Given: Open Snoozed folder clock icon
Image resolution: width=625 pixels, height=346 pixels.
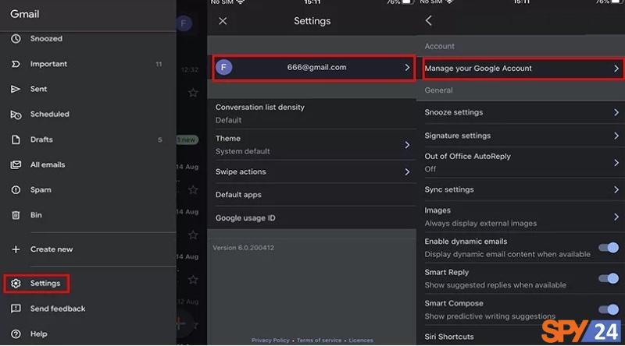Looking at the screenshot, I should pyautogui.click(x=16, y=39).
